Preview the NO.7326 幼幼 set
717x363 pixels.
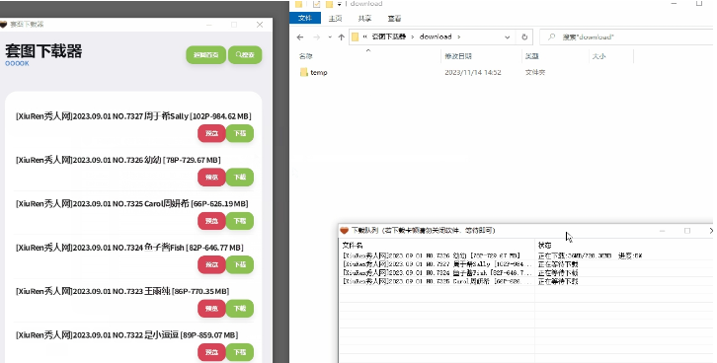click(211, 178)
